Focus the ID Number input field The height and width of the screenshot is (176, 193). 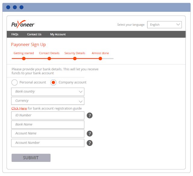click(x=48, y=115)
